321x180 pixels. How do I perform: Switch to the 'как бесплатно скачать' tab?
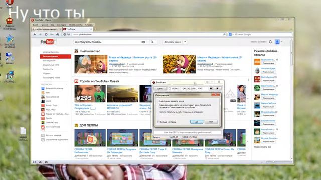47,29
